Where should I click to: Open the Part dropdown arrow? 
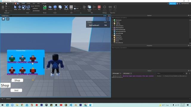point(55,11)
